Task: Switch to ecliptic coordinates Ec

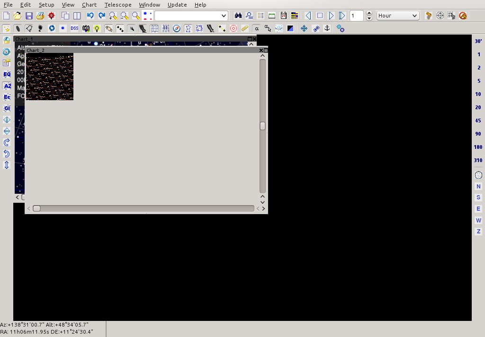Action: coord(7,97)
